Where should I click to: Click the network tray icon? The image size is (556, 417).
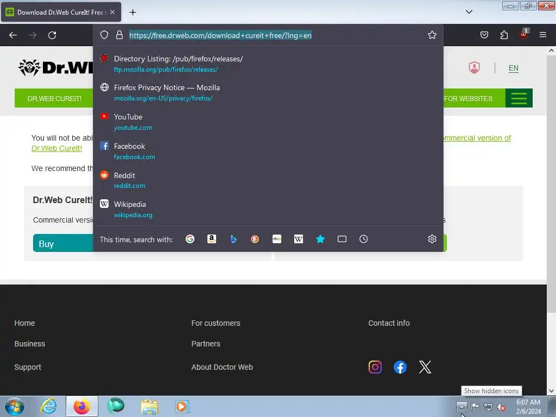click(x=488, y=407)
